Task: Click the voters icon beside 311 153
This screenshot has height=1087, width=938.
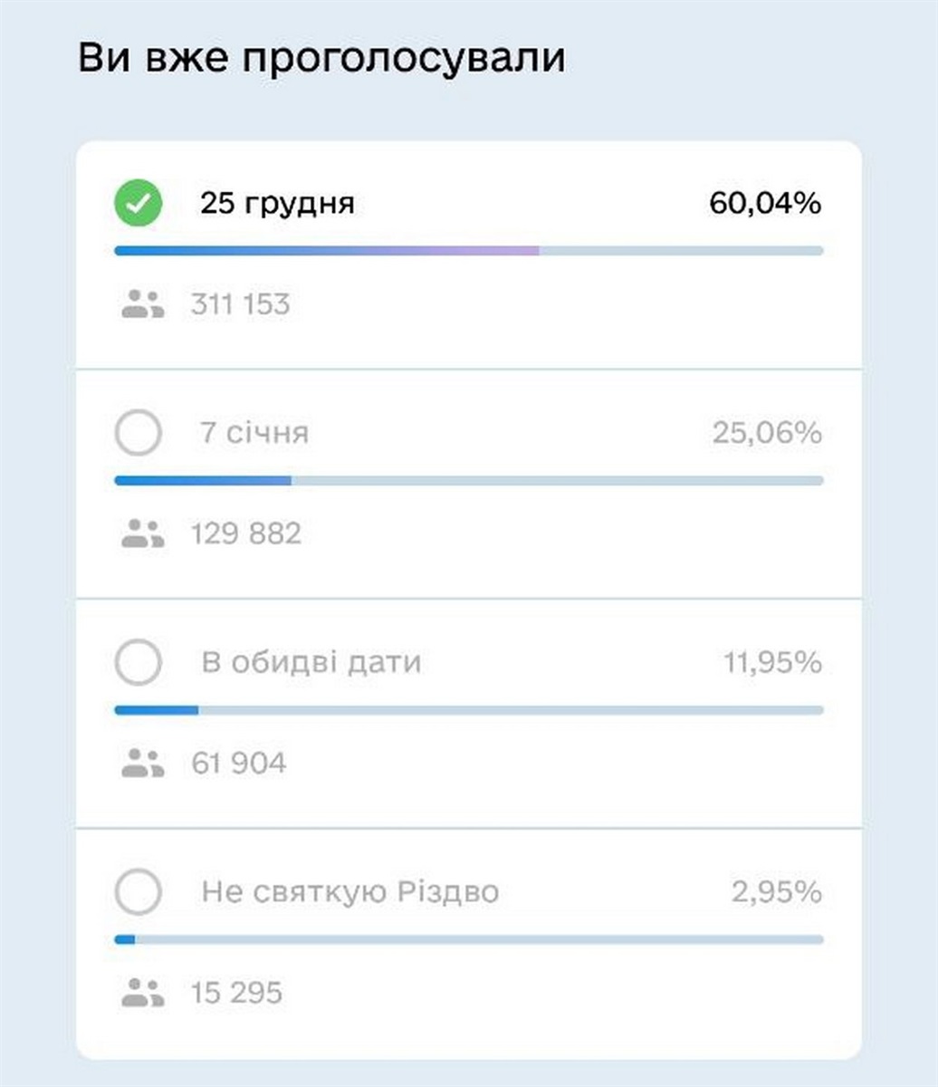Action: coord(142,304)
